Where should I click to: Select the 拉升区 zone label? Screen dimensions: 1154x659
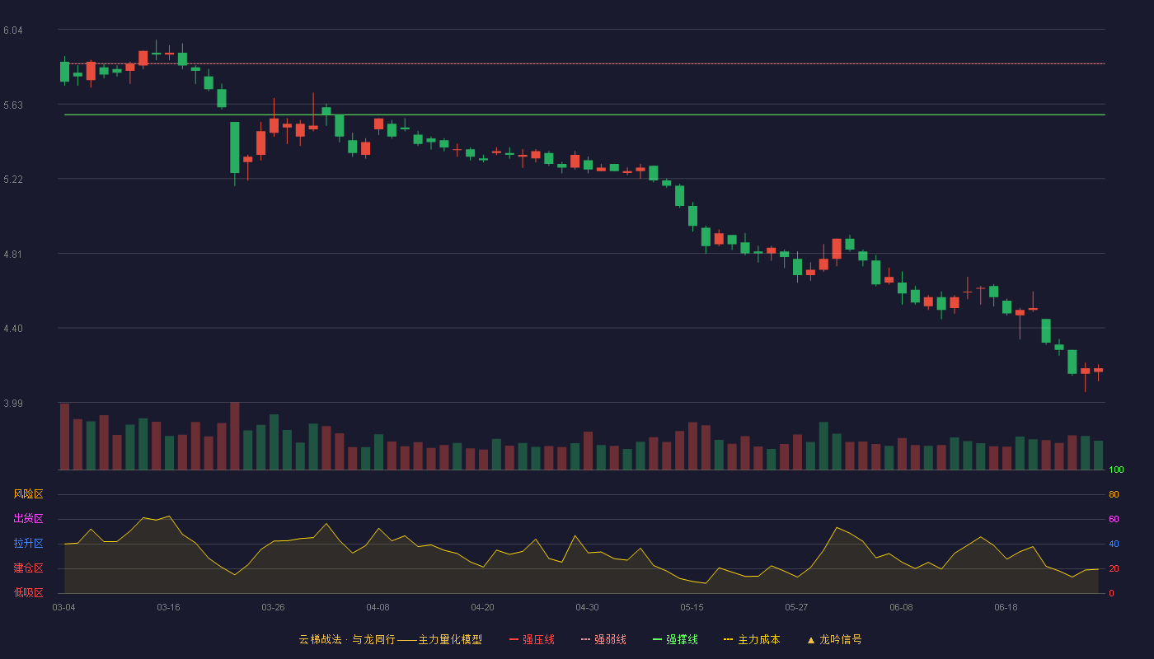point(28,544)
